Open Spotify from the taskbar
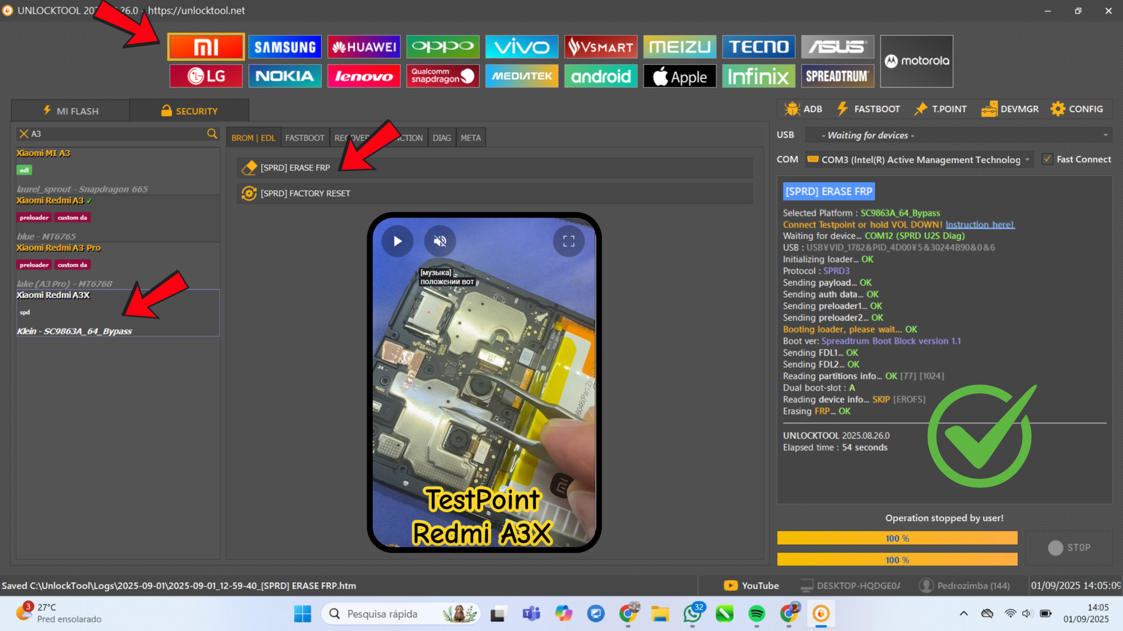The width and height of the screenshot is (1123, 631). (757, 614)
